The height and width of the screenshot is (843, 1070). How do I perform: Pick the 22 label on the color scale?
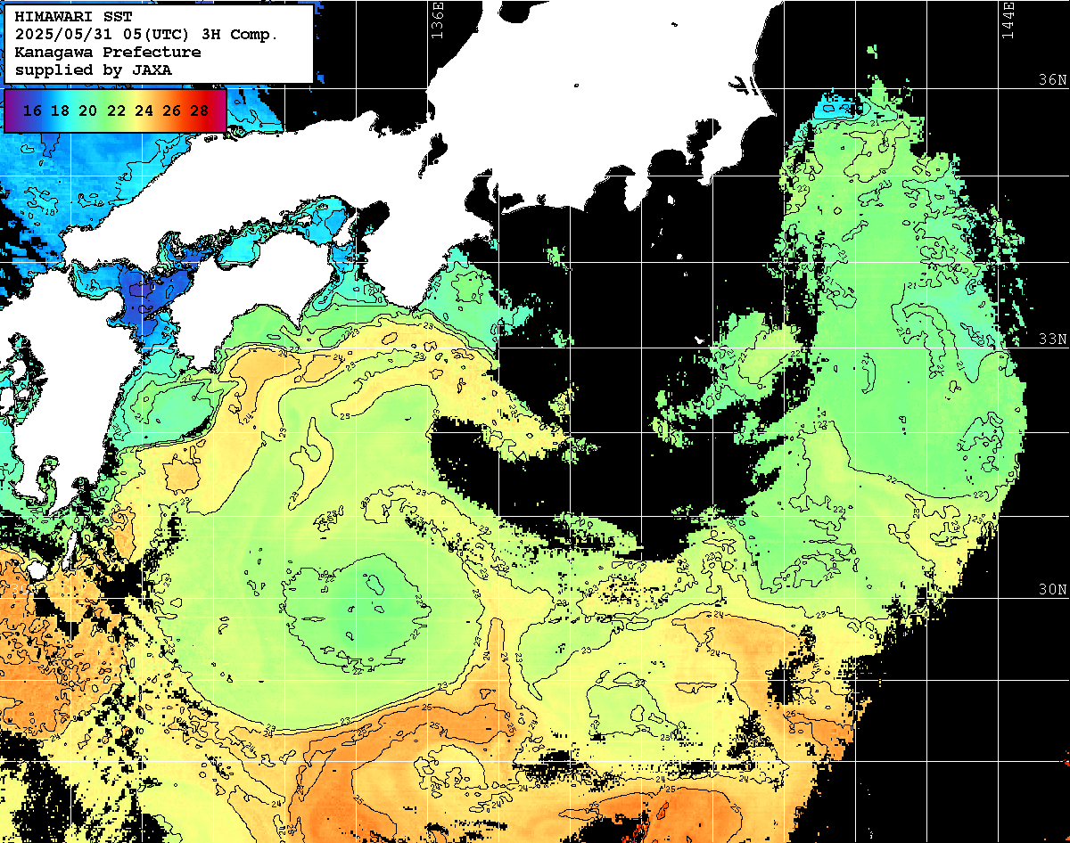click(115, 111)
